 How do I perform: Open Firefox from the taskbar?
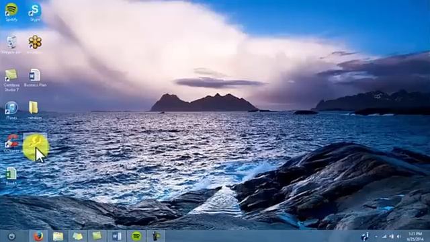[x=38, y=236]
